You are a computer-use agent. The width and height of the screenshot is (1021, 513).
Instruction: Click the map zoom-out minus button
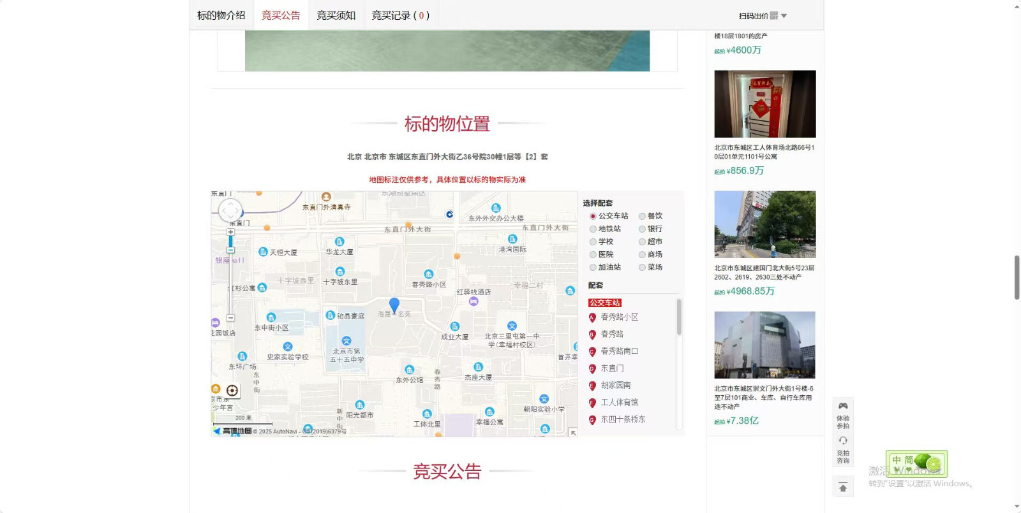pyautogui.click(x=230, y=318)
